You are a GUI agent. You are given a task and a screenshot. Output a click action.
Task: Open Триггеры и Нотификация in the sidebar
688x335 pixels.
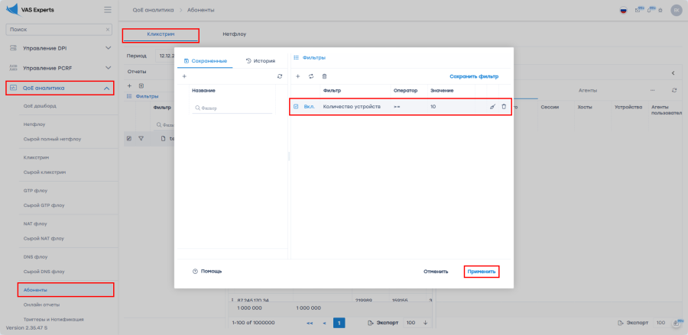54,319
